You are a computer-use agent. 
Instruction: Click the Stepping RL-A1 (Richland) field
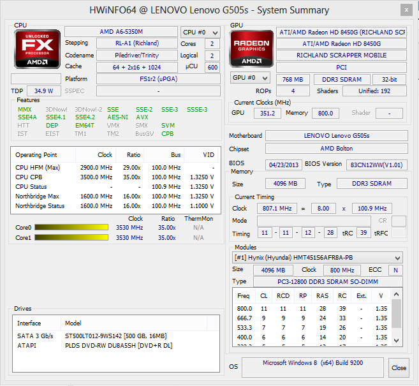click(137, 43)
